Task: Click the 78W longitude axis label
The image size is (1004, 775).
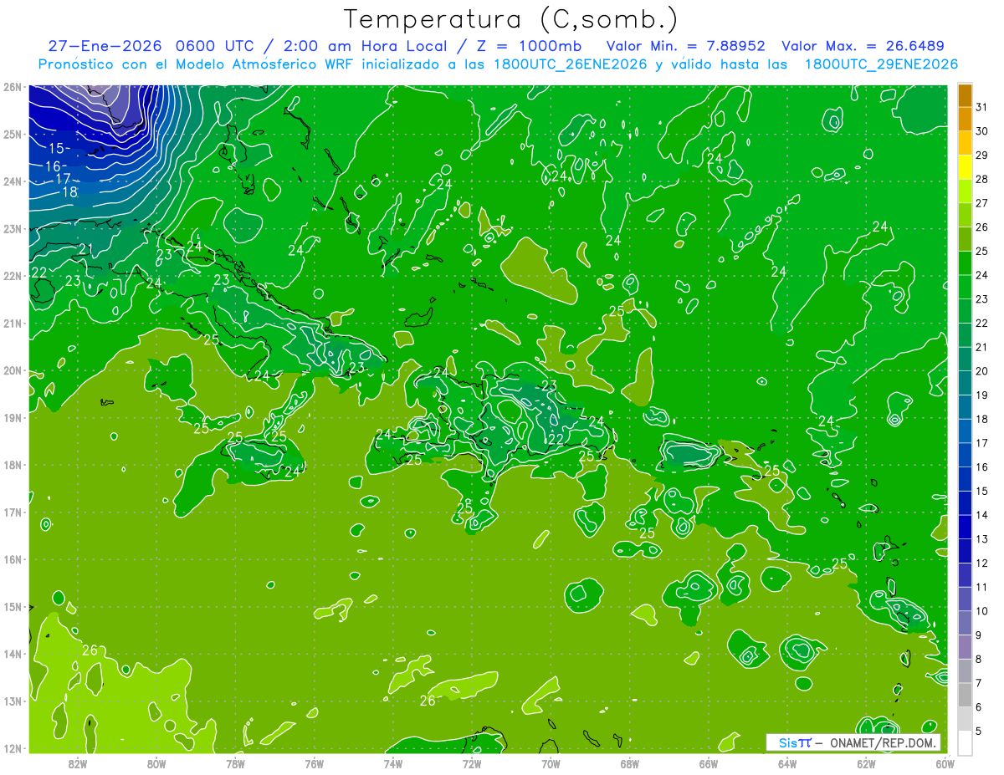Action: tap(235, 763)
